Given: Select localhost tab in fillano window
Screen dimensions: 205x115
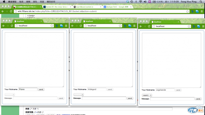Looking at the screenshot, I should click(x=28, y=21).
